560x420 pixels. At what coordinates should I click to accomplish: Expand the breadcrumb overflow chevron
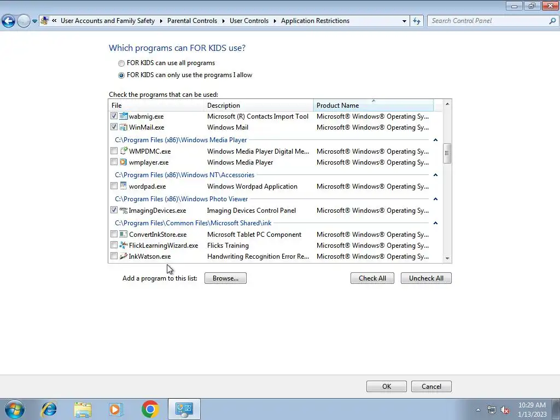[54, 21]
